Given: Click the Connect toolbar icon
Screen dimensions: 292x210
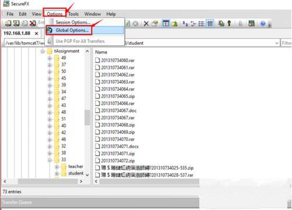Looking at the screenshot, I should click(8, 23).
